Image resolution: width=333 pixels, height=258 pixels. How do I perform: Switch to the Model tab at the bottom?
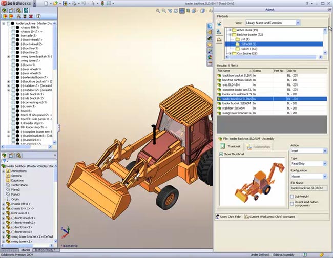coord(25,250)
